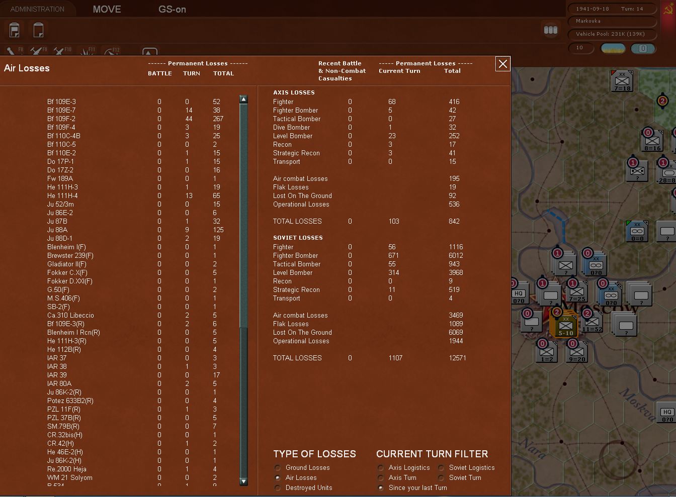Select the infantry counter labeled 7=25
Viewport: 676px width, 497px height.
(577, 291)
